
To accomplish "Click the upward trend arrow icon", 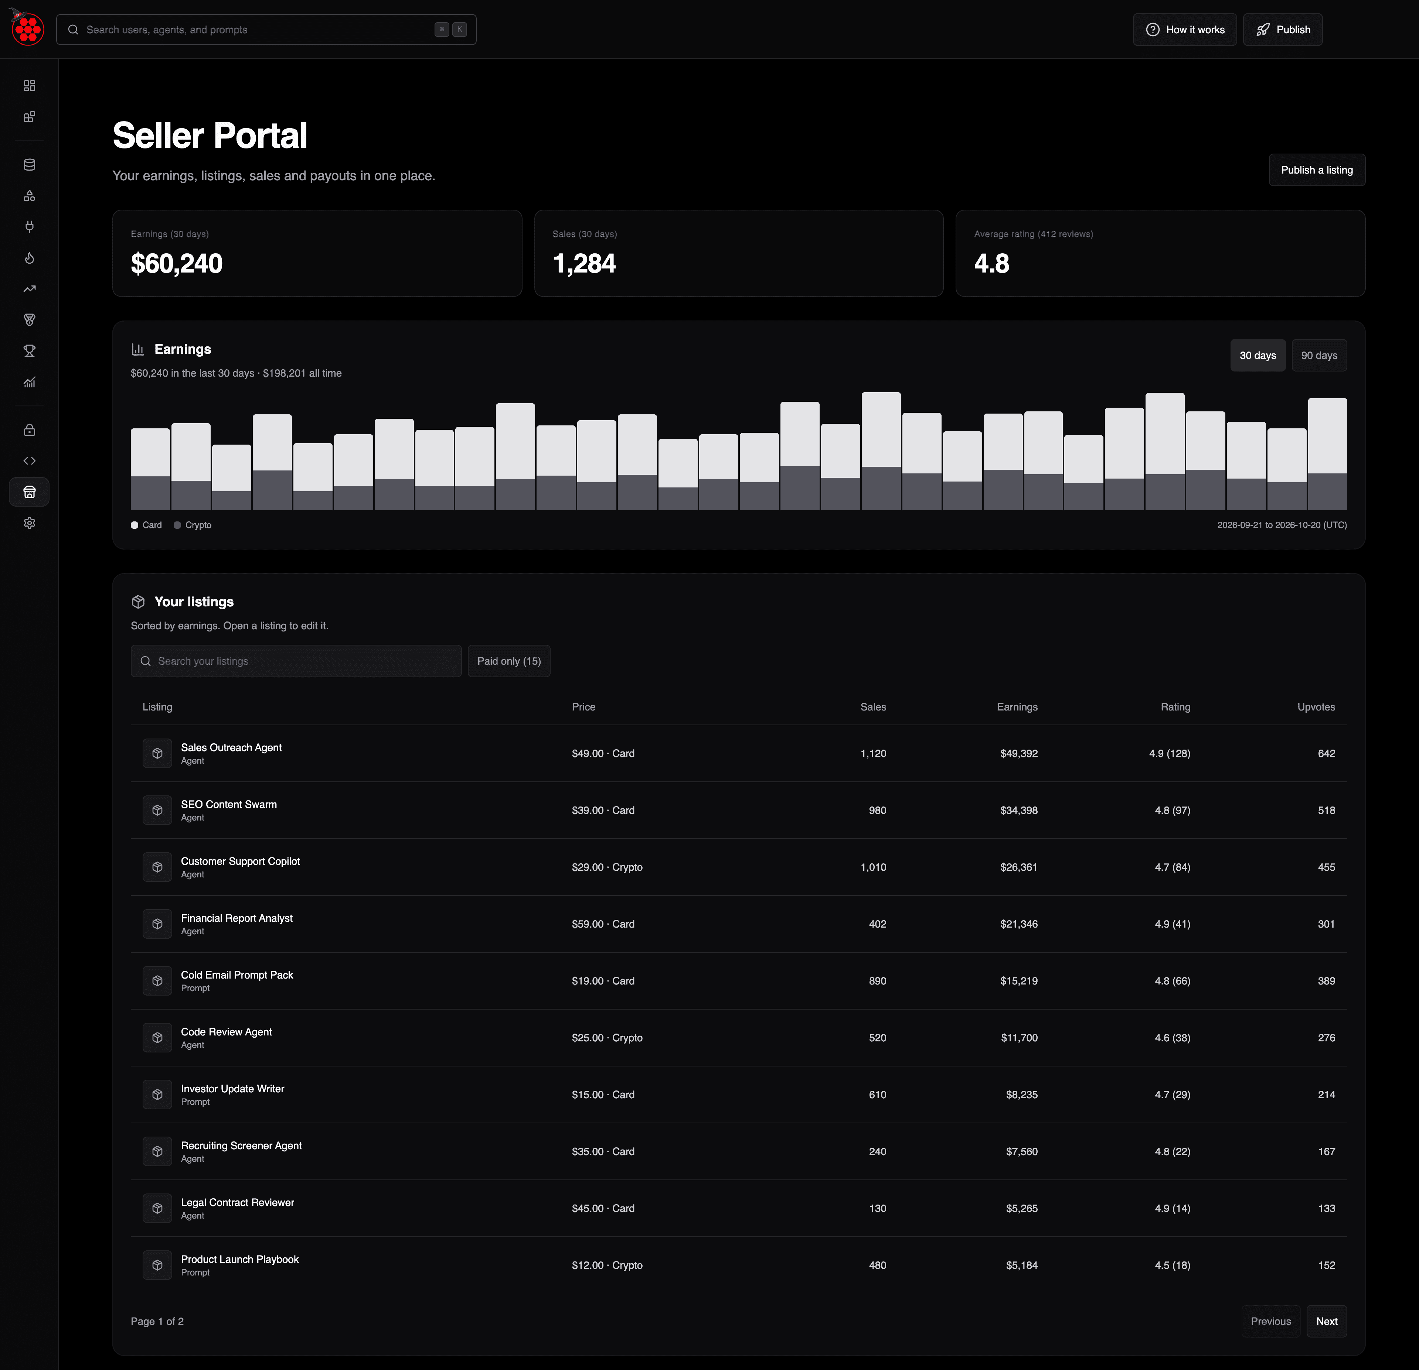I will [29, 290].
